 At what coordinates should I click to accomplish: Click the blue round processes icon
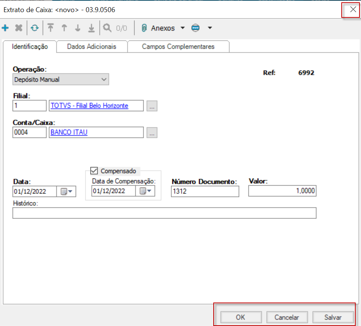[195, 28]
